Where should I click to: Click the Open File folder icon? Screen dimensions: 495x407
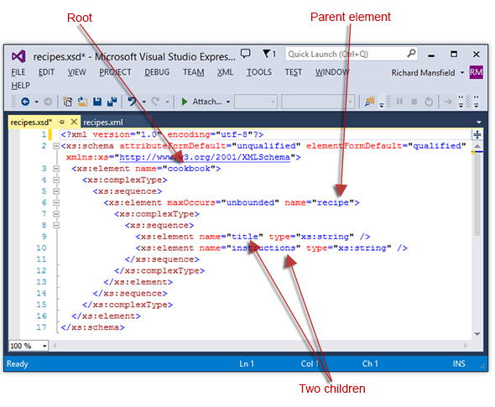pos(83,102)
